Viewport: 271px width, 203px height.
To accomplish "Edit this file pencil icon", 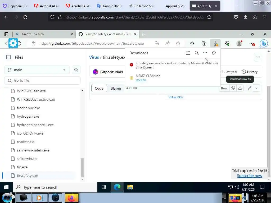I will coord(249,88).
